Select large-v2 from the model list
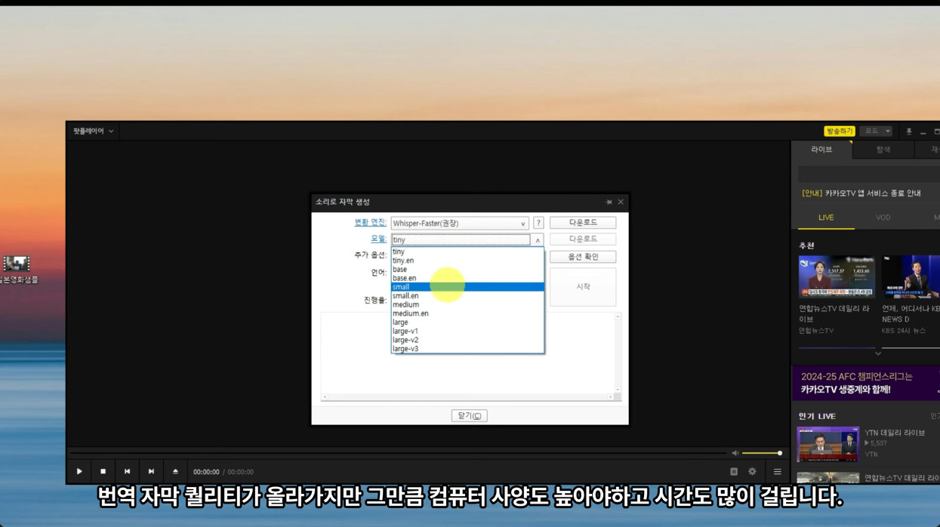This screenshot has width=940, height=527. point(467,340)
